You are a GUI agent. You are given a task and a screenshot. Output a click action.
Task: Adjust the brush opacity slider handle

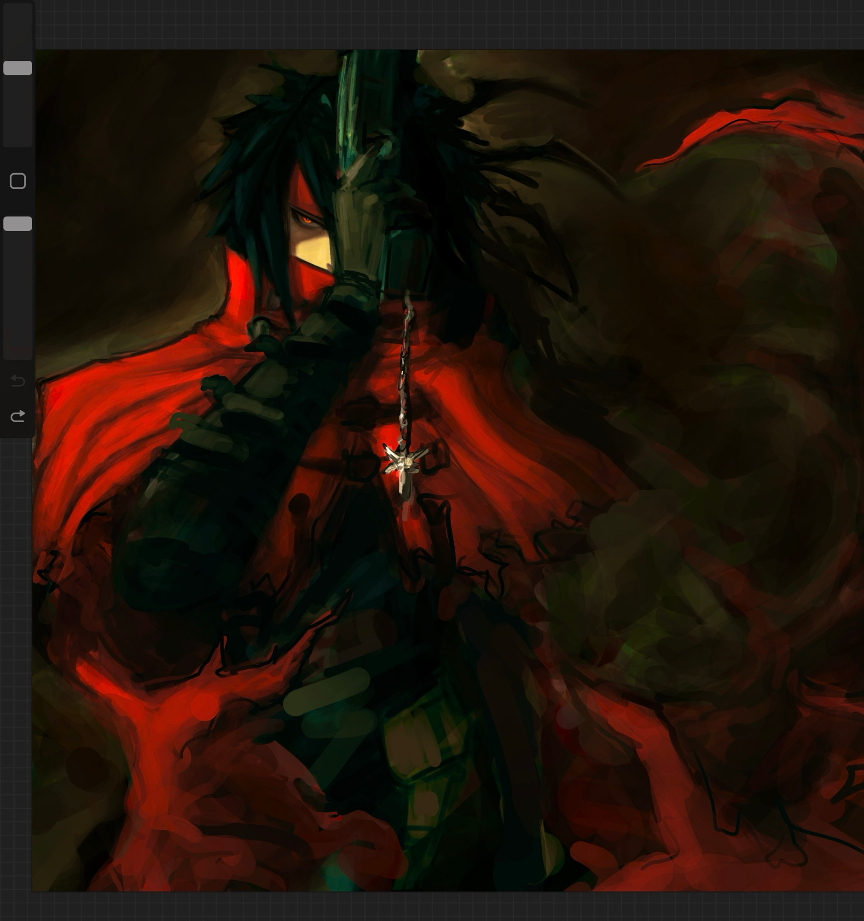tap(17, 223)
